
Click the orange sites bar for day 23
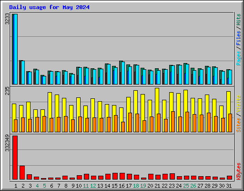(173, 122)
